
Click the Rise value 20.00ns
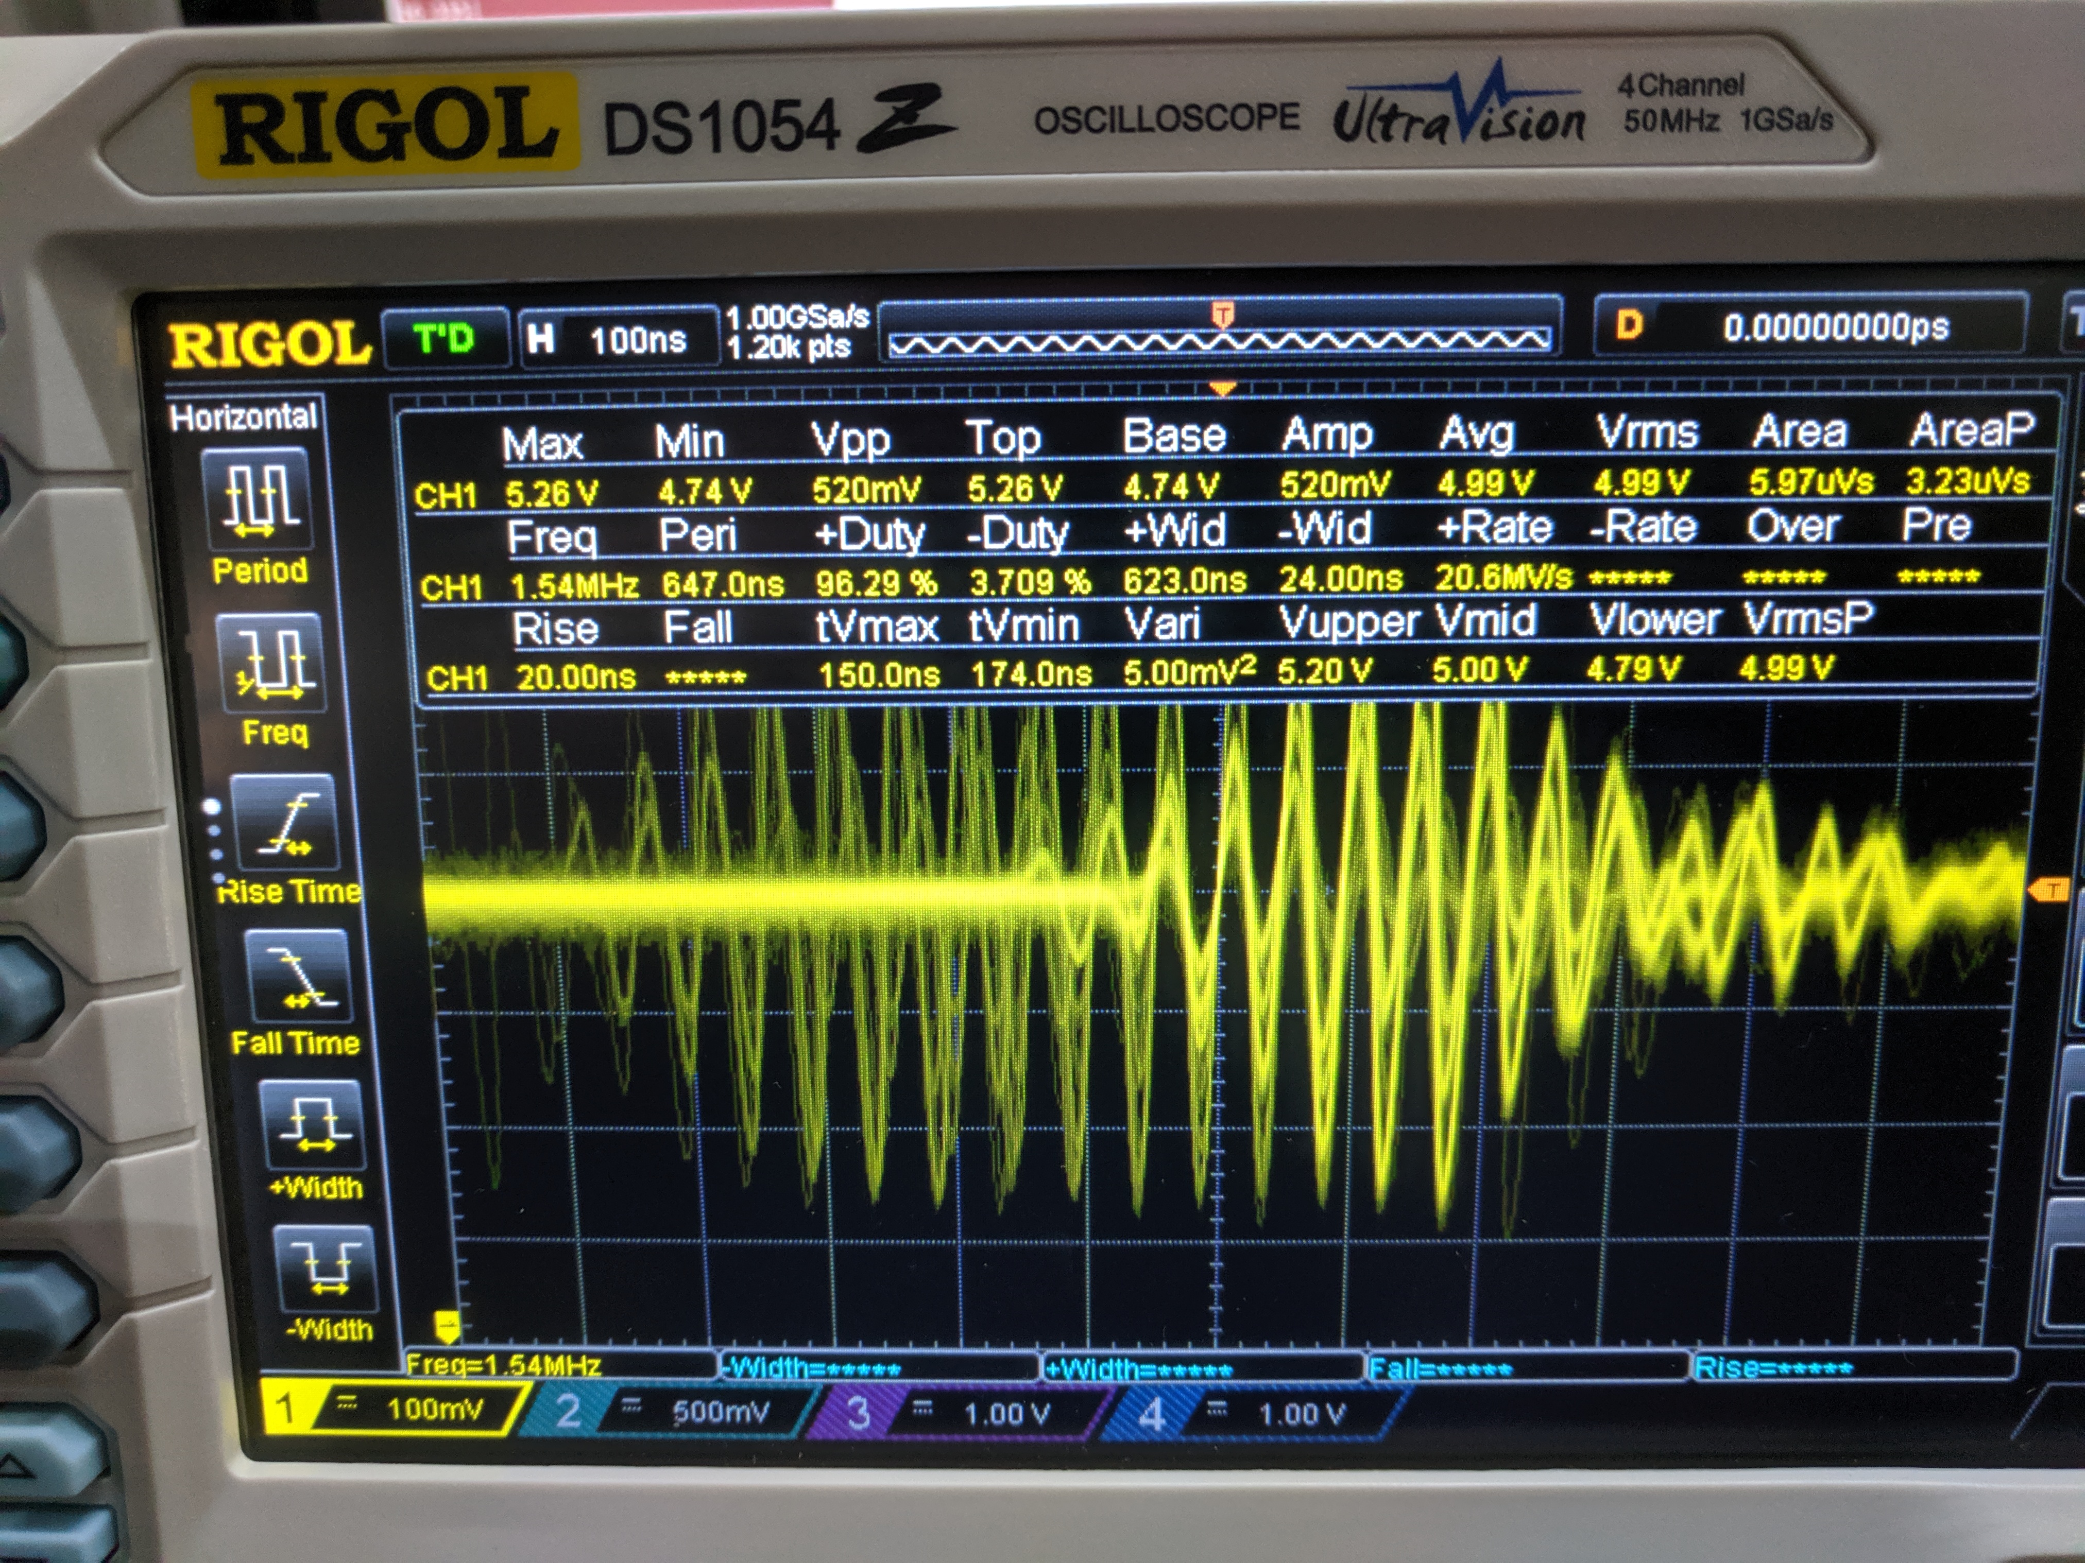(x=576, y=676)
